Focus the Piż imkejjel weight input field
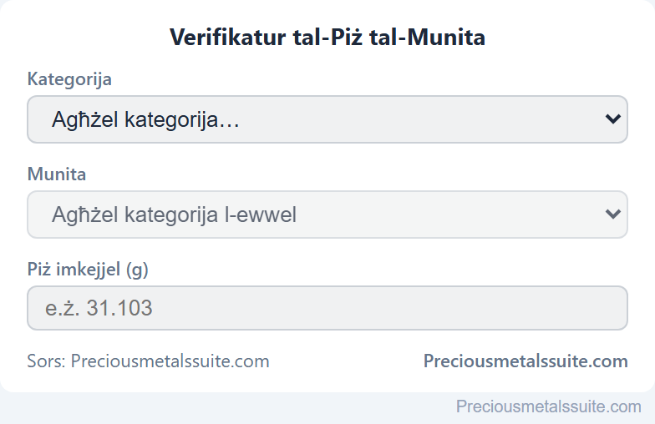655x424 pixels. [x=327, y=308]
